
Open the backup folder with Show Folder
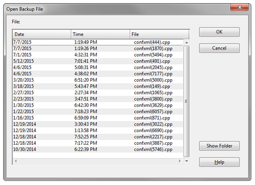pyautogui.click(x=219, y=146)
